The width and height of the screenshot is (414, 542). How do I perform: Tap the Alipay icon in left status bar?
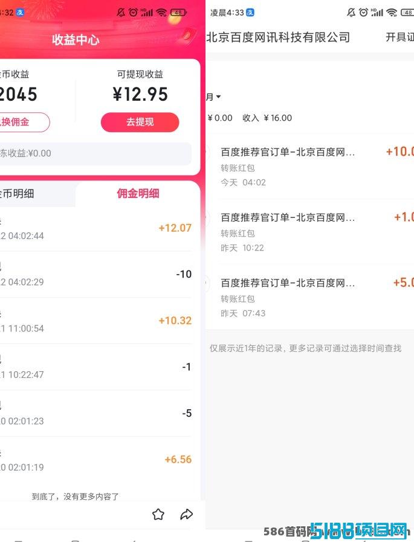[x=20, y=13]
